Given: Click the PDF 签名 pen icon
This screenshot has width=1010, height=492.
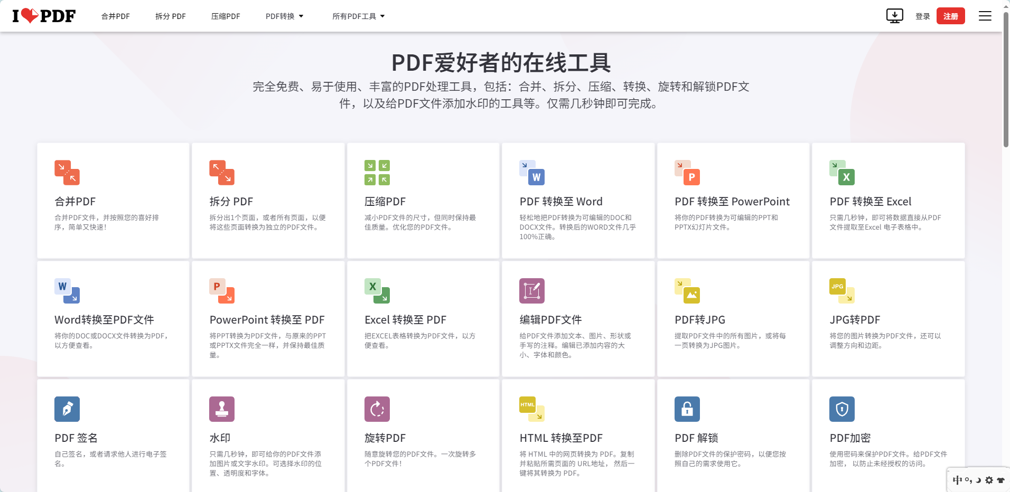Looking at the screenshot, I should (x=67, y=409).
